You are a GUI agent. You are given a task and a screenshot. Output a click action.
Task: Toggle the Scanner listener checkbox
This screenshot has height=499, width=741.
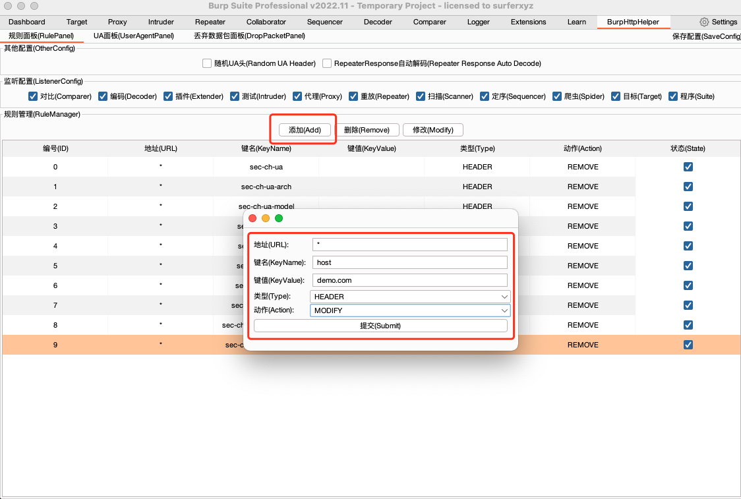point(420,96)
